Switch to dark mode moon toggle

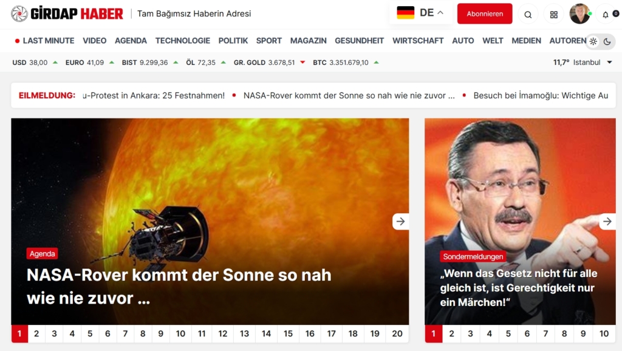[607, 41]
